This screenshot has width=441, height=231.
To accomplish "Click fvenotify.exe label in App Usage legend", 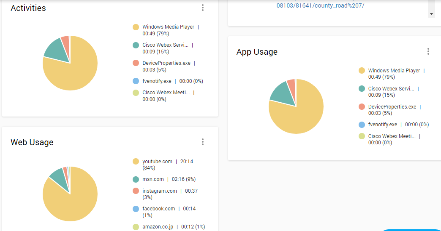I will point(383,124).
